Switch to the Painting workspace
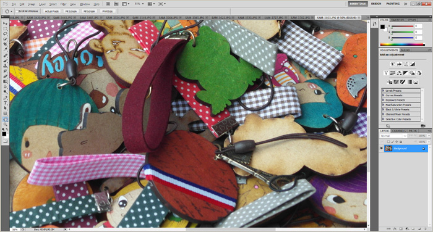433x232 pixels. tap(393, 4)
